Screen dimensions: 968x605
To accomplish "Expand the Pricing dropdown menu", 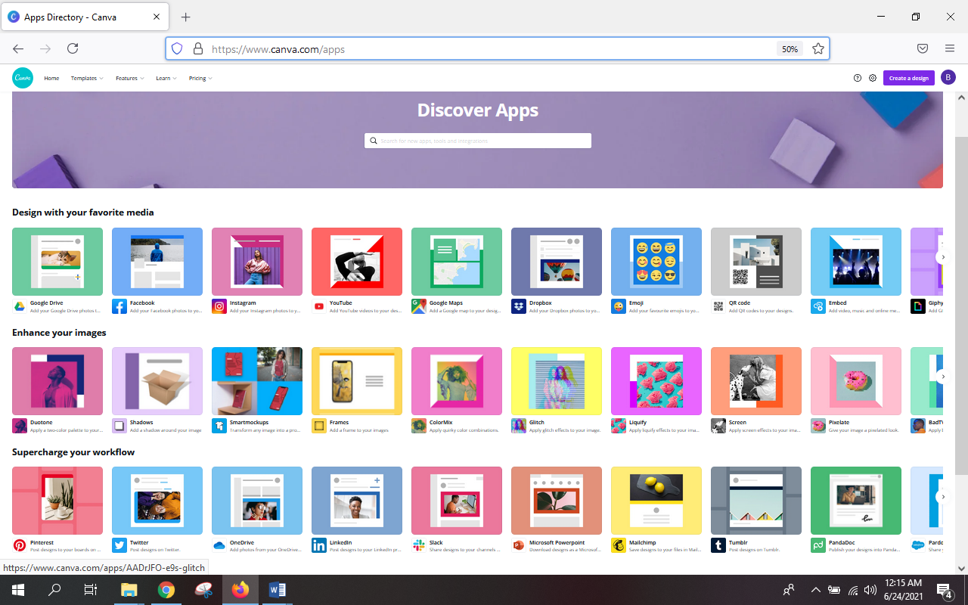I will coord(200,78).
